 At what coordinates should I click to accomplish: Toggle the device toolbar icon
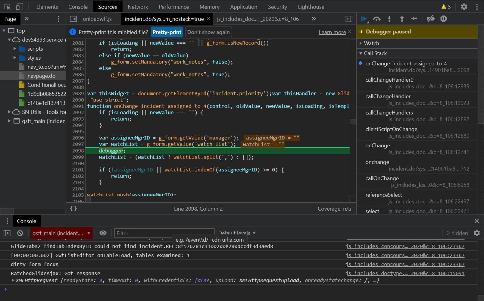[x=20, y=7]
